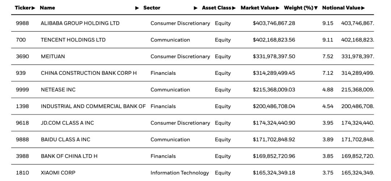391x181 pixels.
Task: Click Alibaba's market value $403,746,867.28
Action: click(x=274, y=23)
